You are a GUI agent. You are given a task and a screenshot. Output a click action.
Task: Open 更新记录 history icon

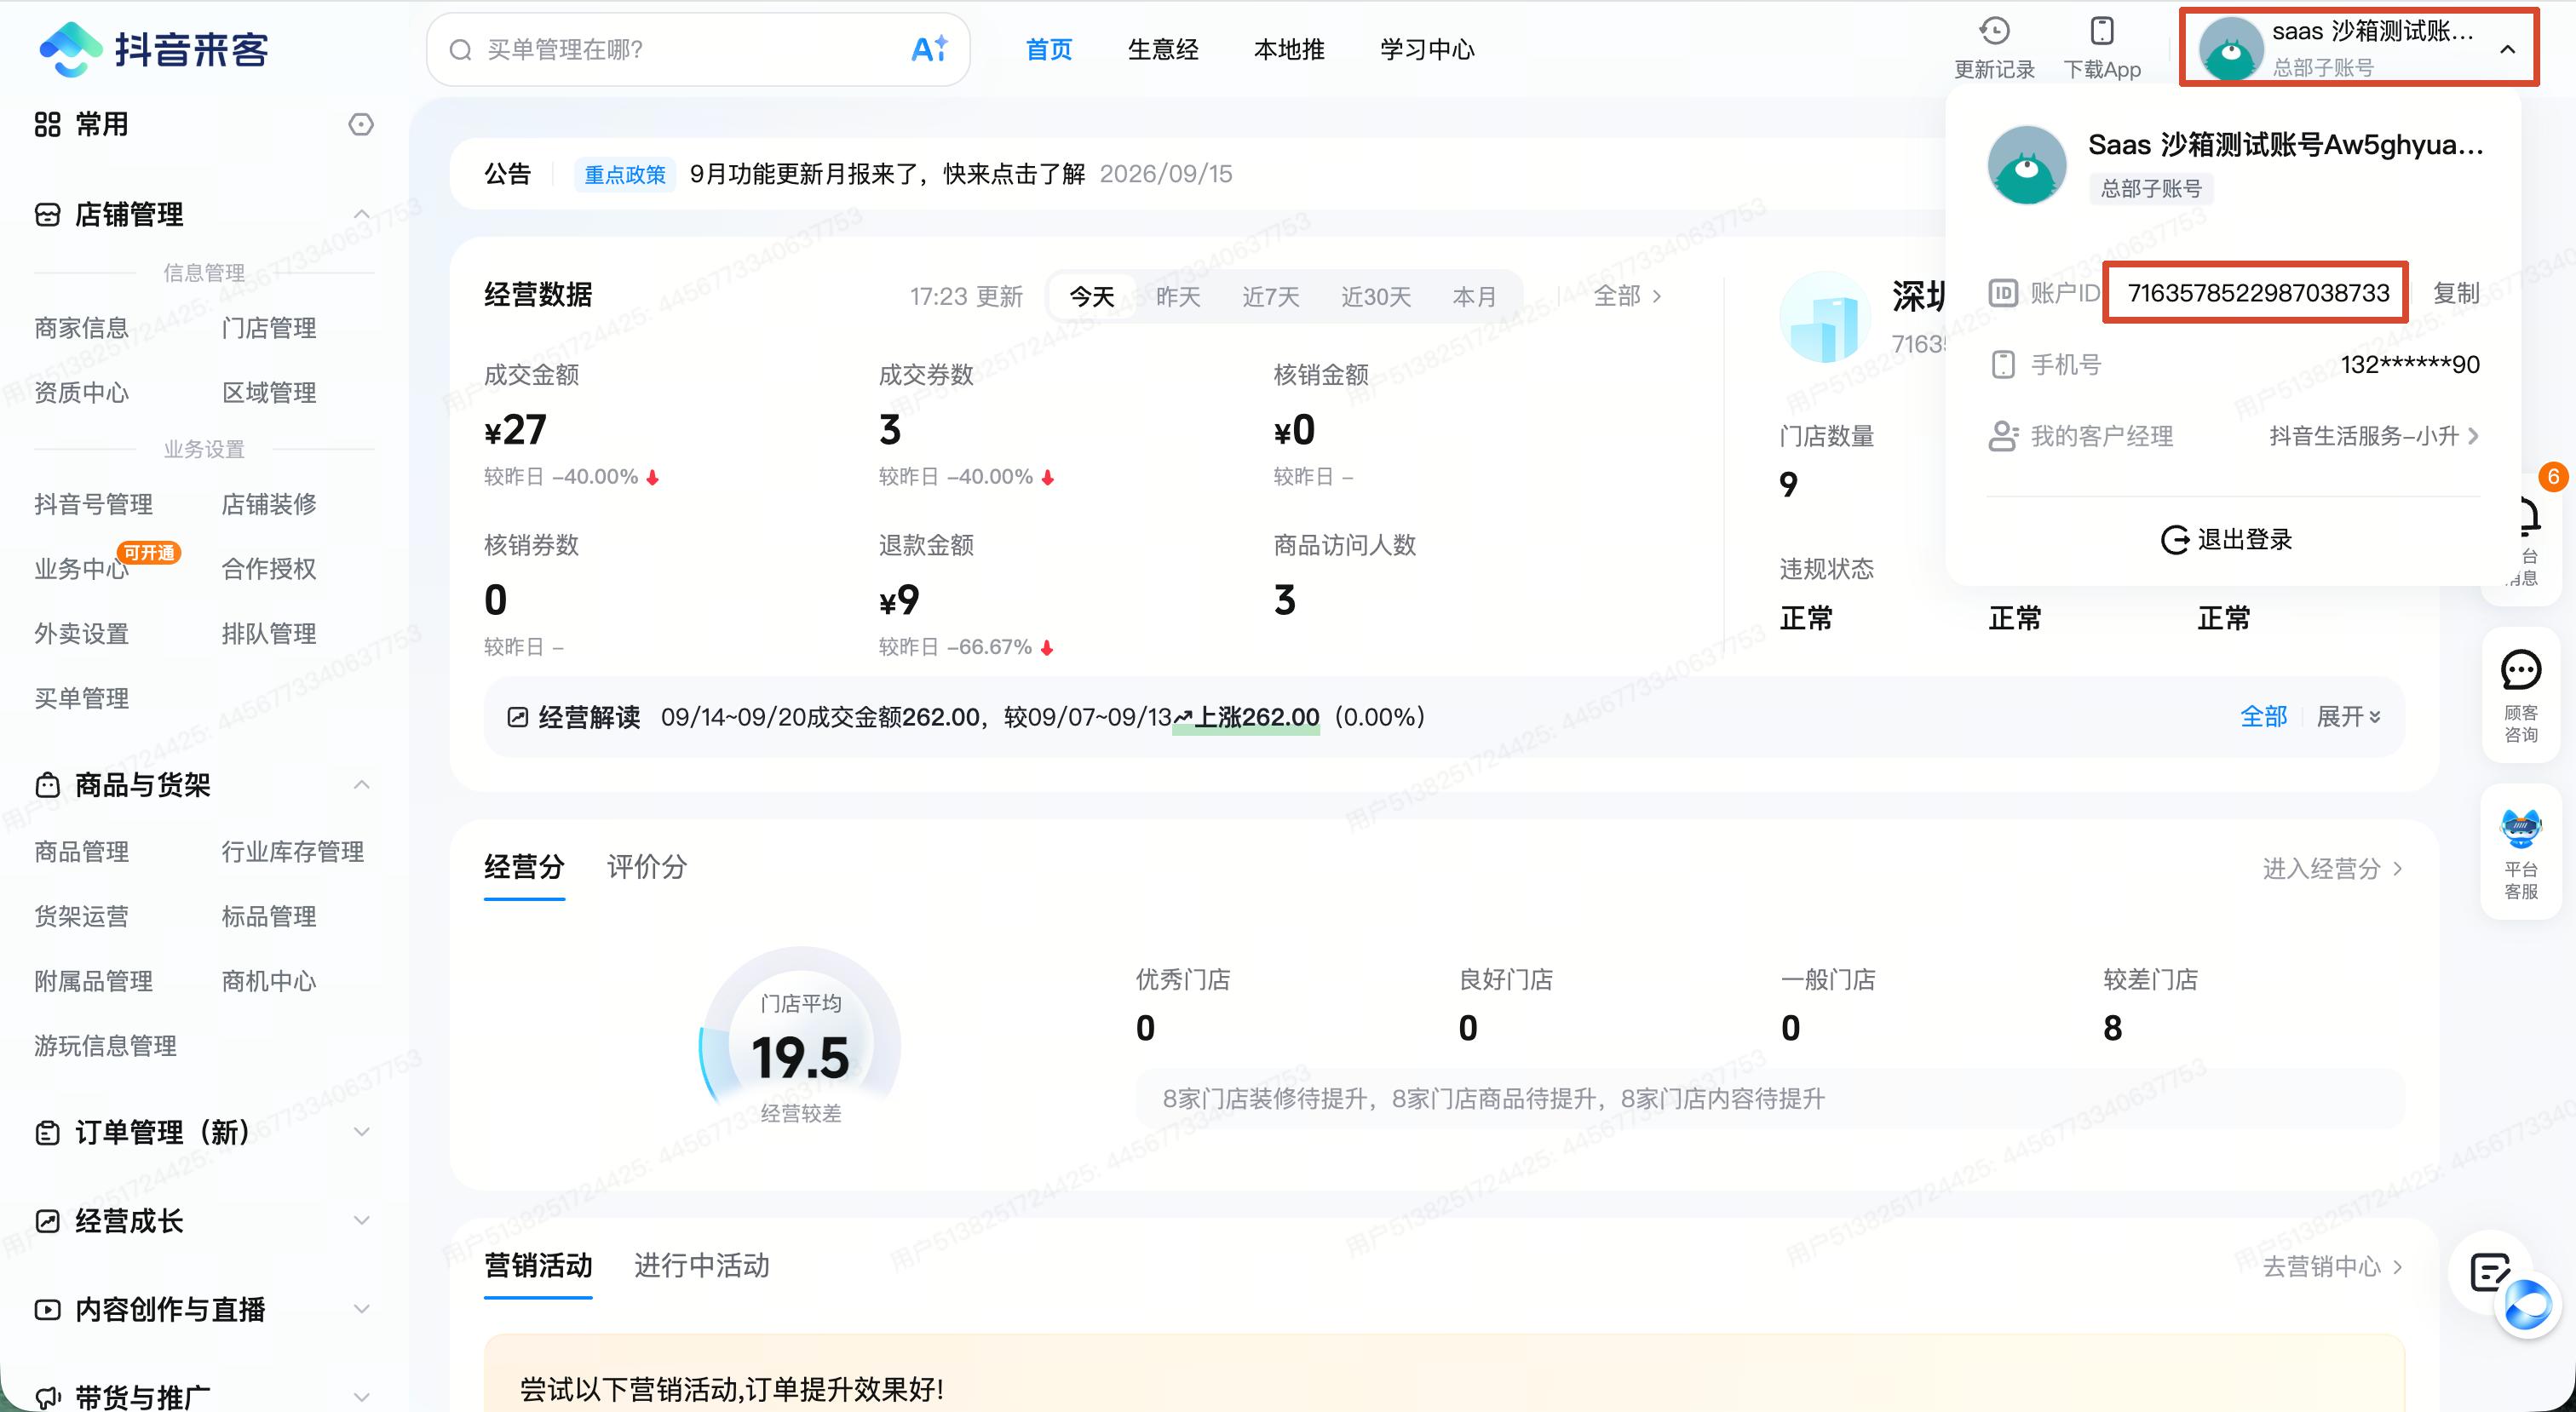(1994, 31)
